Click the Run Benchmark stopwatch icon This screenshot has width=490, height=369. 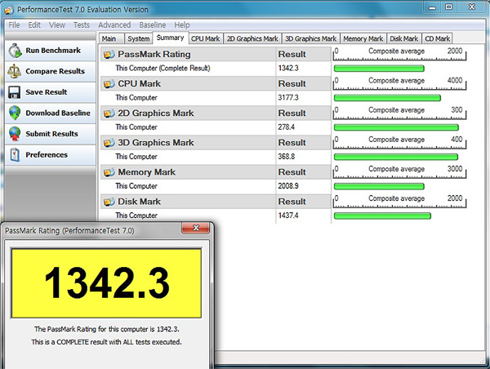(x=15, y=51)
